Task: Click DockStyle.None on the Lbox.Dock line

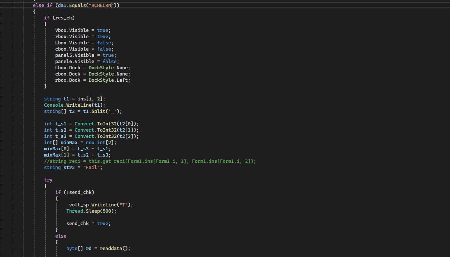Action: coord(109,67)
